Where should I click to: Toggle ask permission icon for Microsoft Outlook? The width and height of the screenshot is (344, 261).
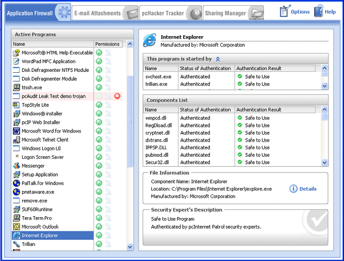(x=108, y=226)
